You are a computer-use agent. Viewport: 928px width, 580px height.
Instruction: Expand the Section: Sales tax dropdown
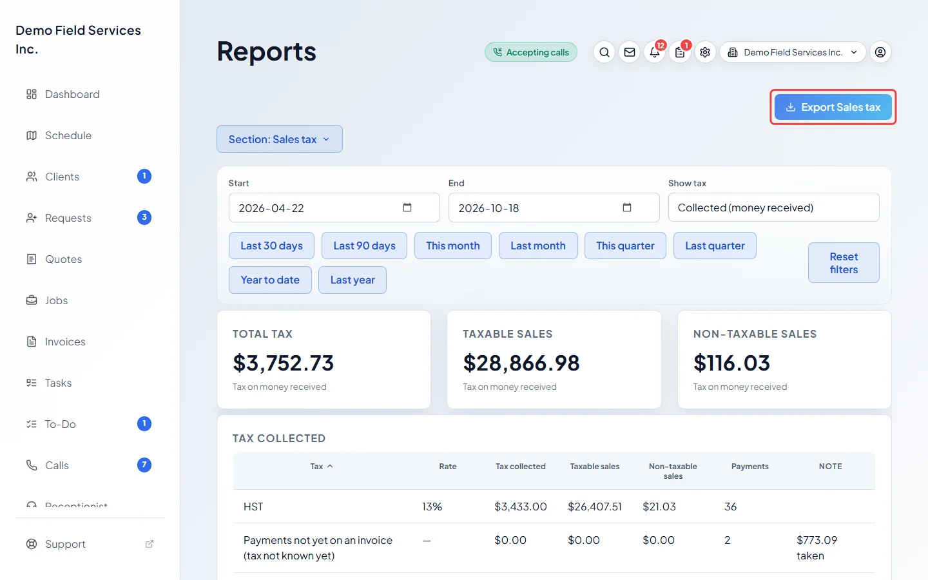pyautogui.click(x=279, y=139)
